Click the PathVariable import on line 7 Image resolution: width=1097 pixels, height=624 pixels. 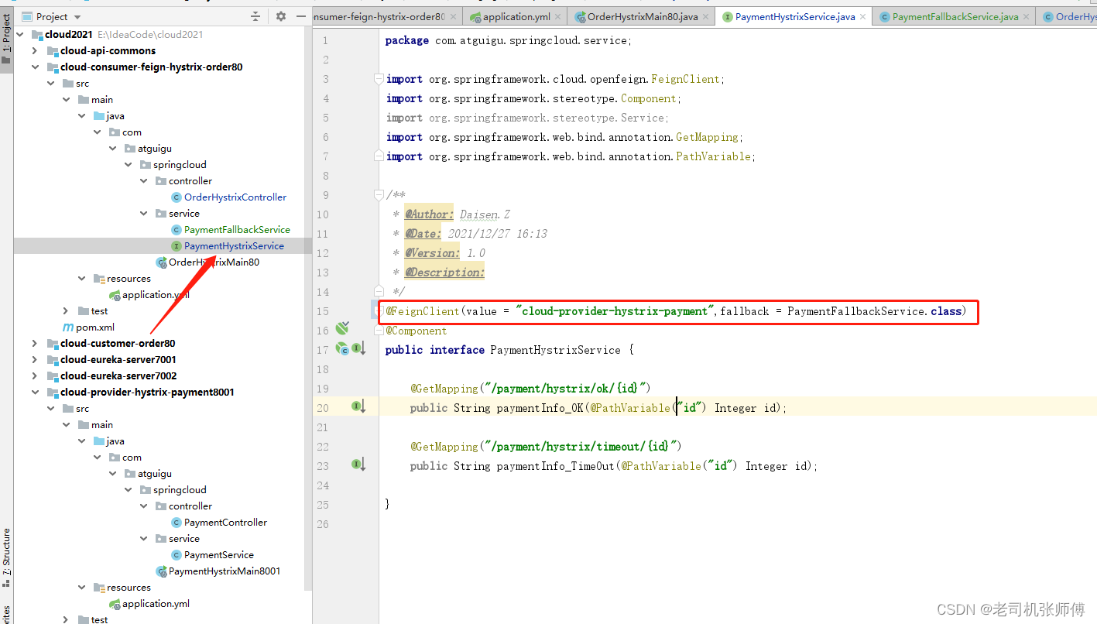coord(571,156)
